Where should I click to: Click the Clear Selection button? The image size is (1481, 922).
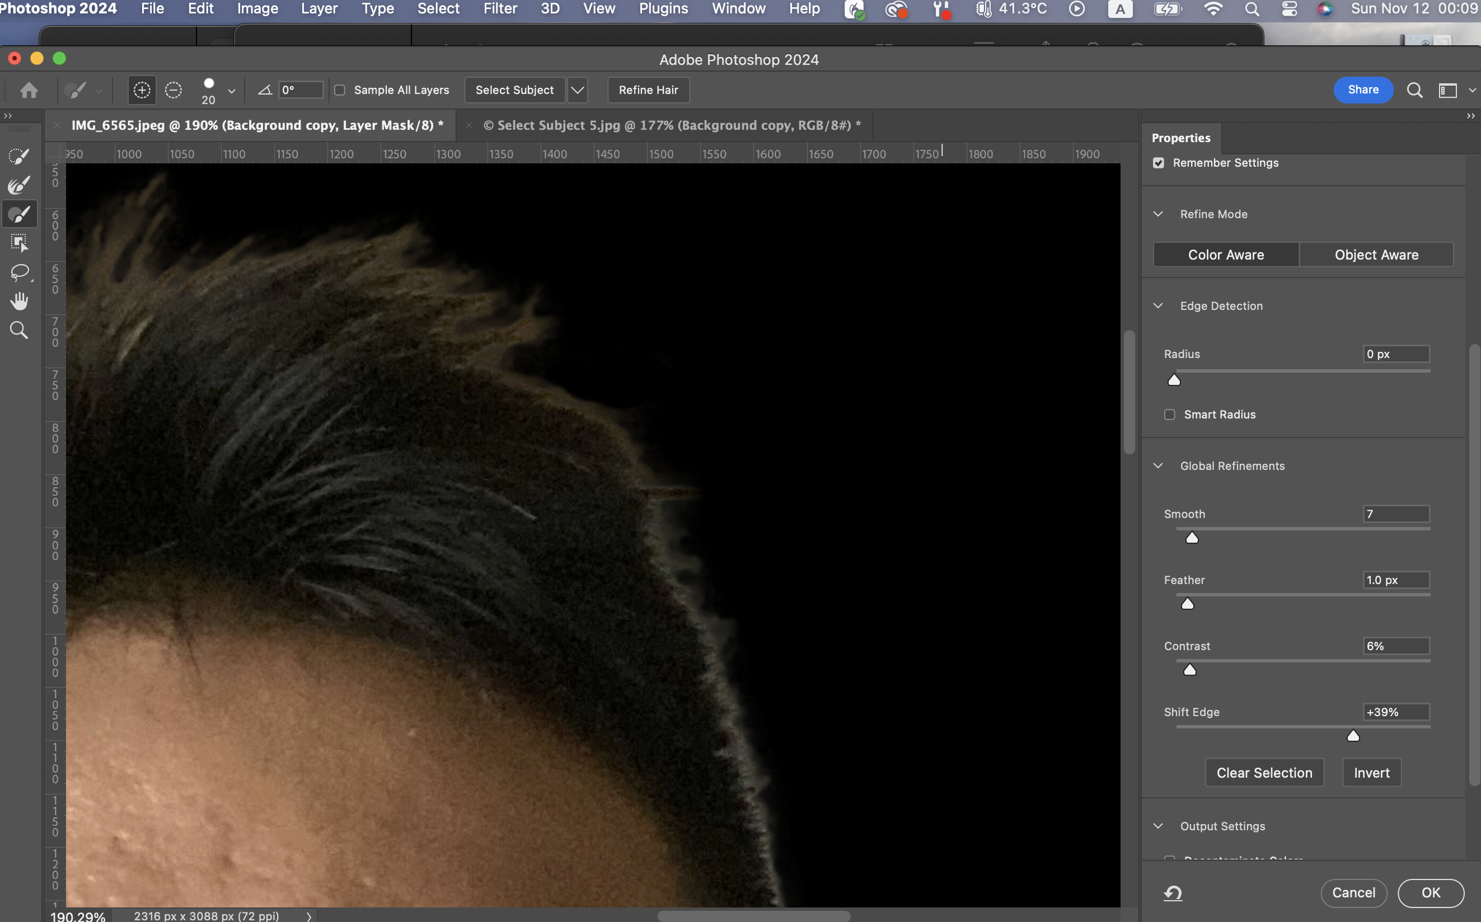pos(1264,773)
